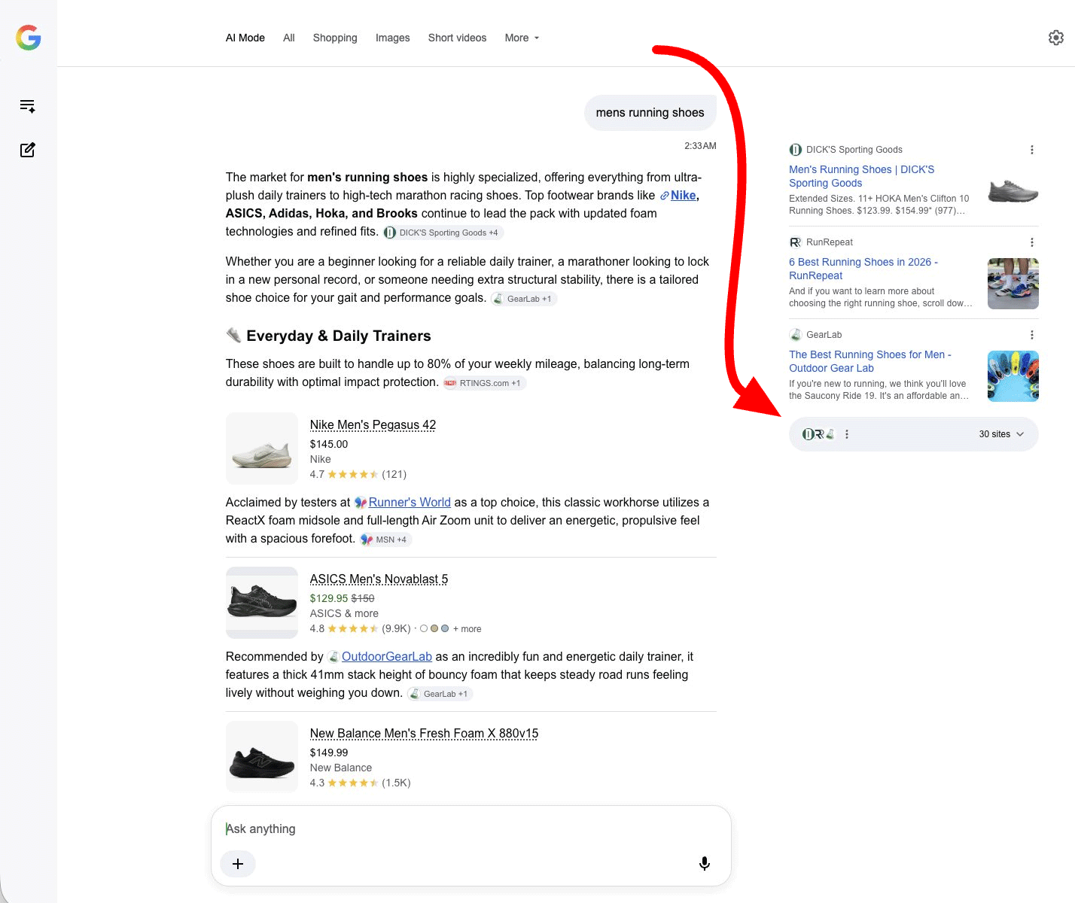The height and width of the screenshot is (903, 1075).
Task: Open New Balance Fresh Foam X 880v15 product
Action: click(x=424, y=734)
